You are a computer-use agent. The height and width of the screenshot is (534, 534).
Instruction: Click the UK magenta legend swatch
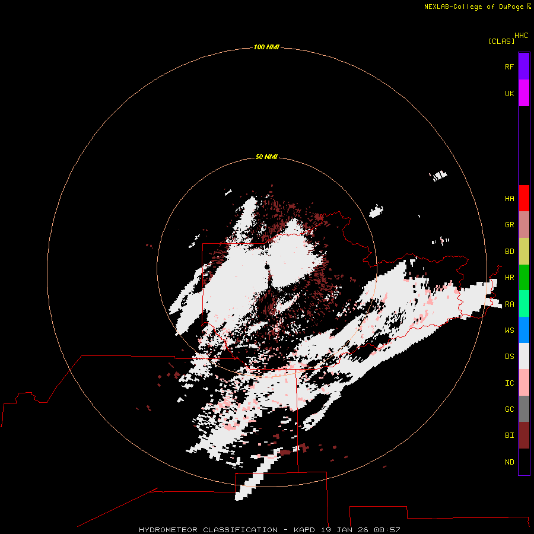(524, 93)
